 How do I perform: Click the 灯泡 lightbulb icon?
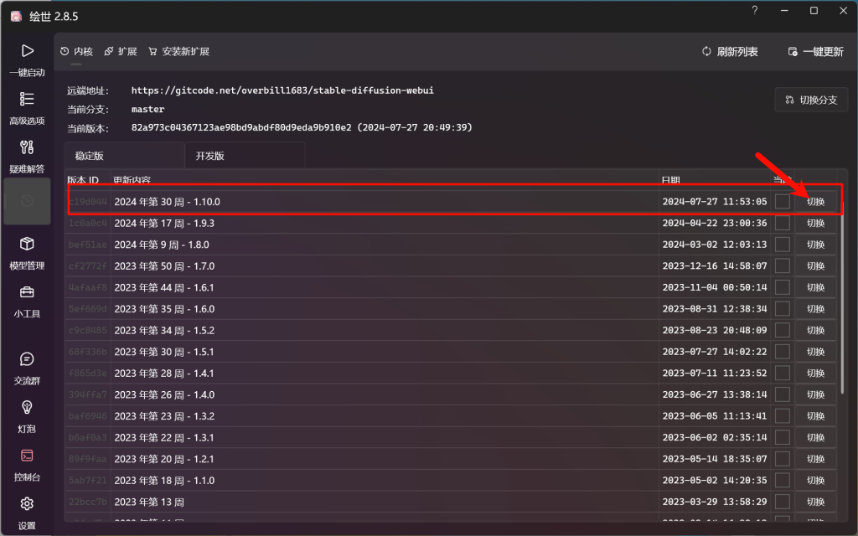(27, 408)
